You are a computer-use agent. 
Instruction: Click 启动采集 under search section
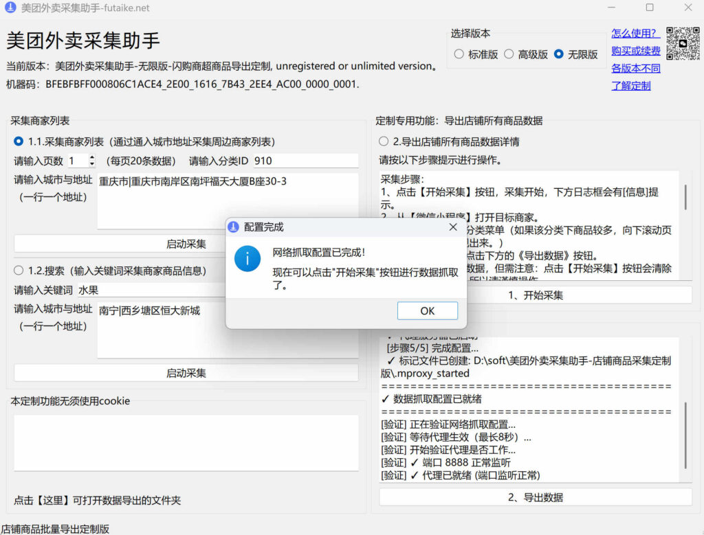186,373
